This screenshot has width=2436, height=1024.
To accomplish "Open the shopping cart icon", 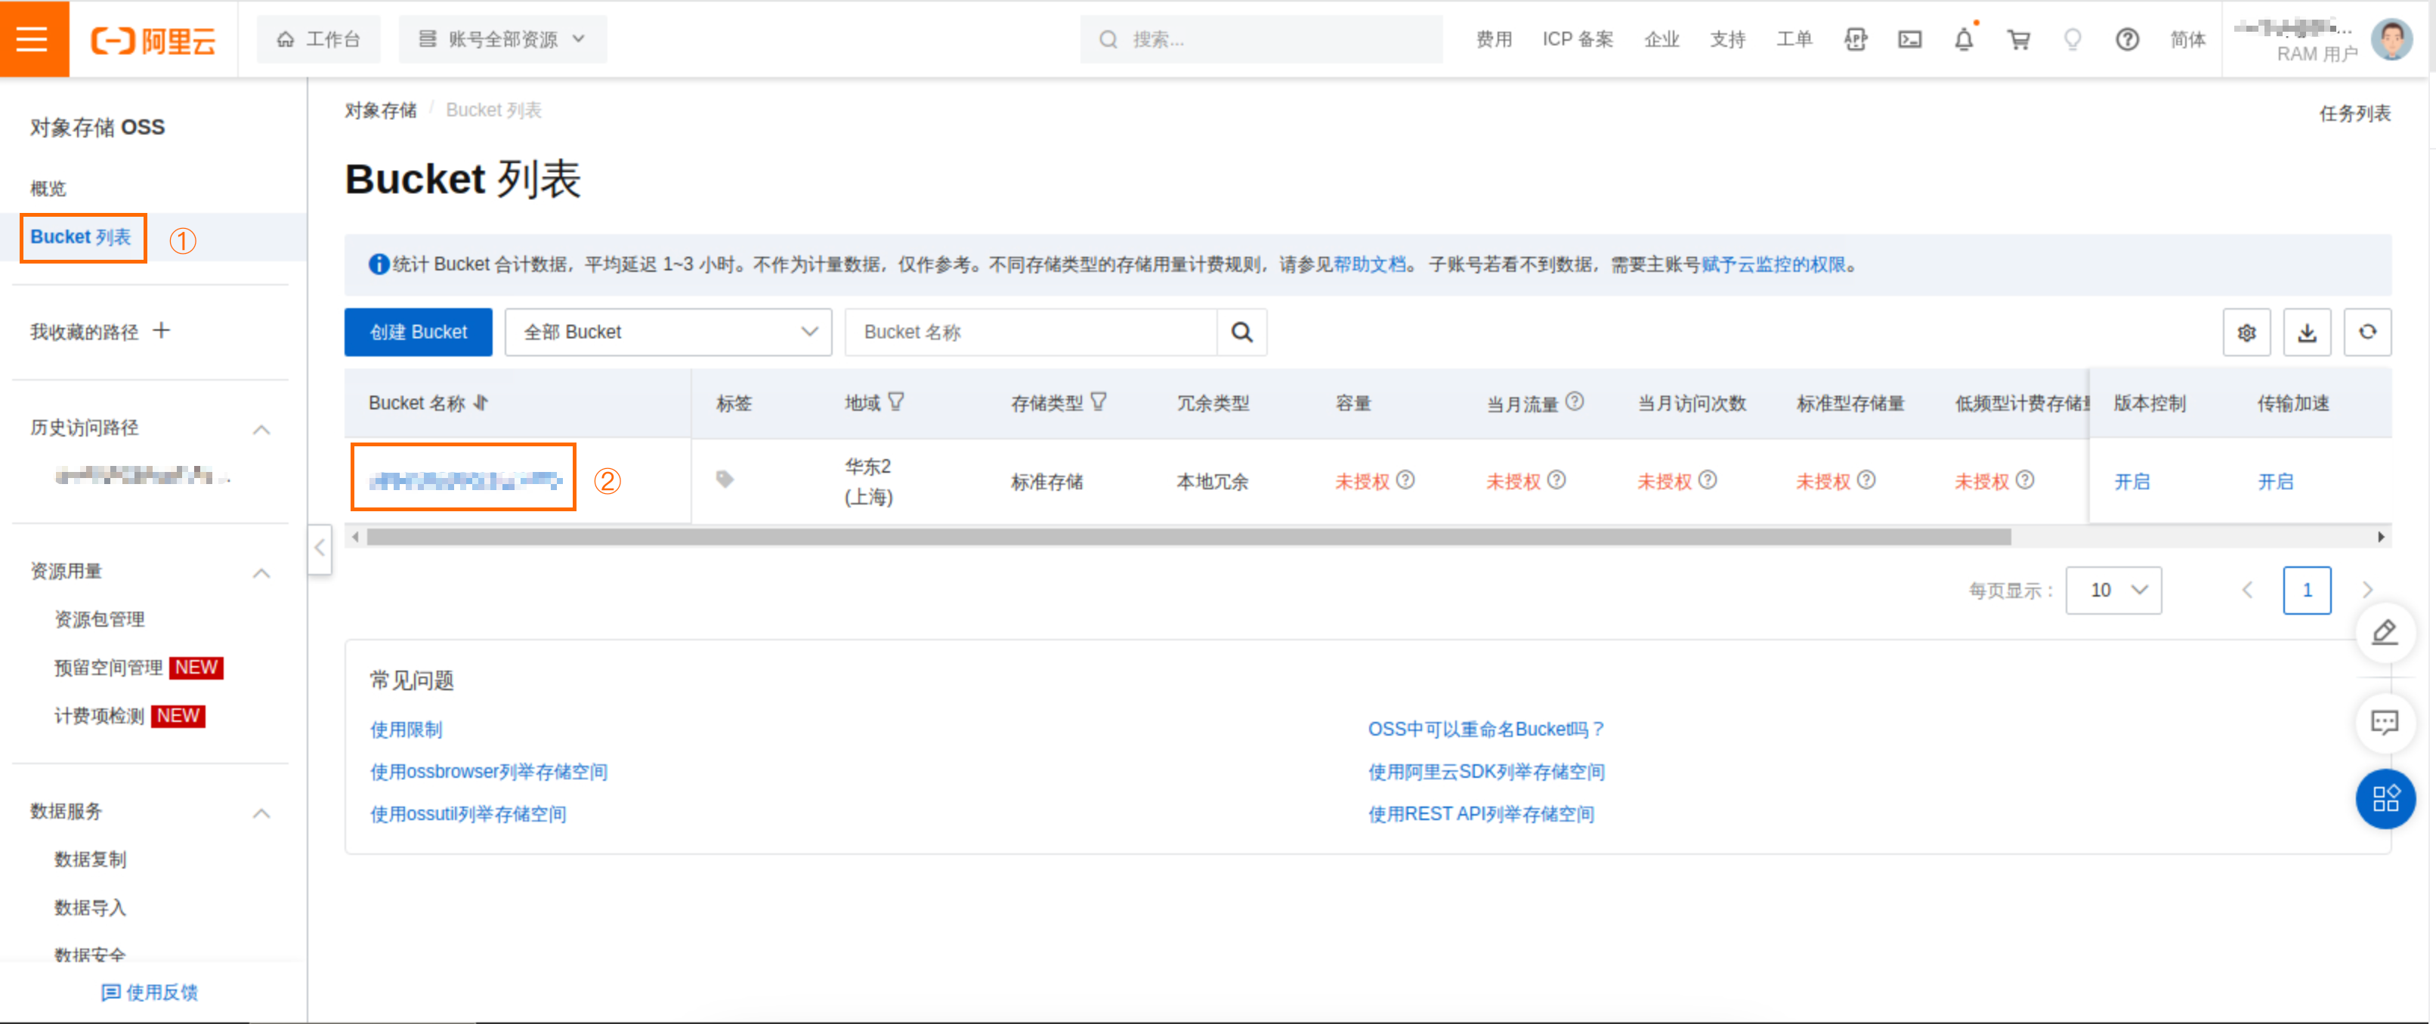I will click(x=2018, y=40).
